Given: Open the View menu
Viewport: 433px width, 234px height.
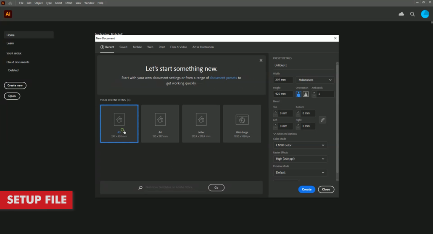Looking at the screenshot, I should [x=79, y=3].
